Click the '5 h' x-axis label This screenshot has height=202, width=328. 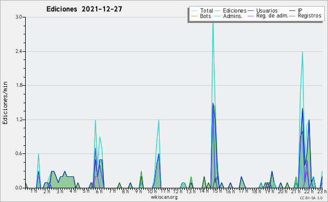(86, 191)
